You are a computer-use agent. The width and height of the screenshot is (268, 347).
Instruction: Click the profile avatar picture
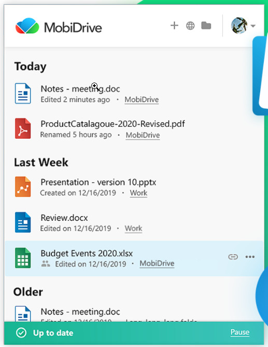(239, 25)
